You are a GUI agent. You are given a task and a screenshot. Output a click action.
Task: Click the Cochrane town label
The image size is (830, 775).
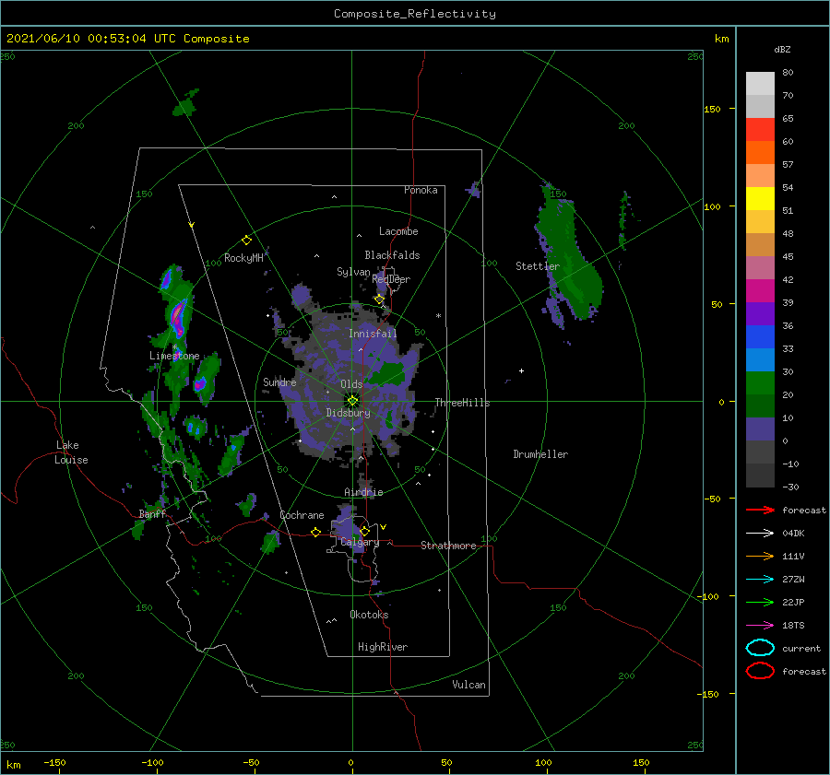[x=302, y=515]
